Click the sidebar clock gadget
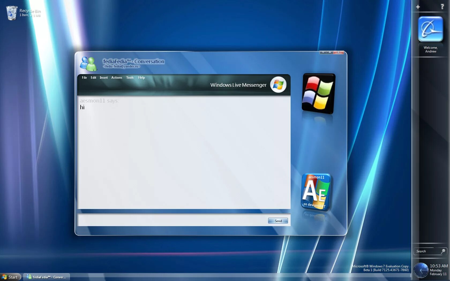 pos(421,270)
